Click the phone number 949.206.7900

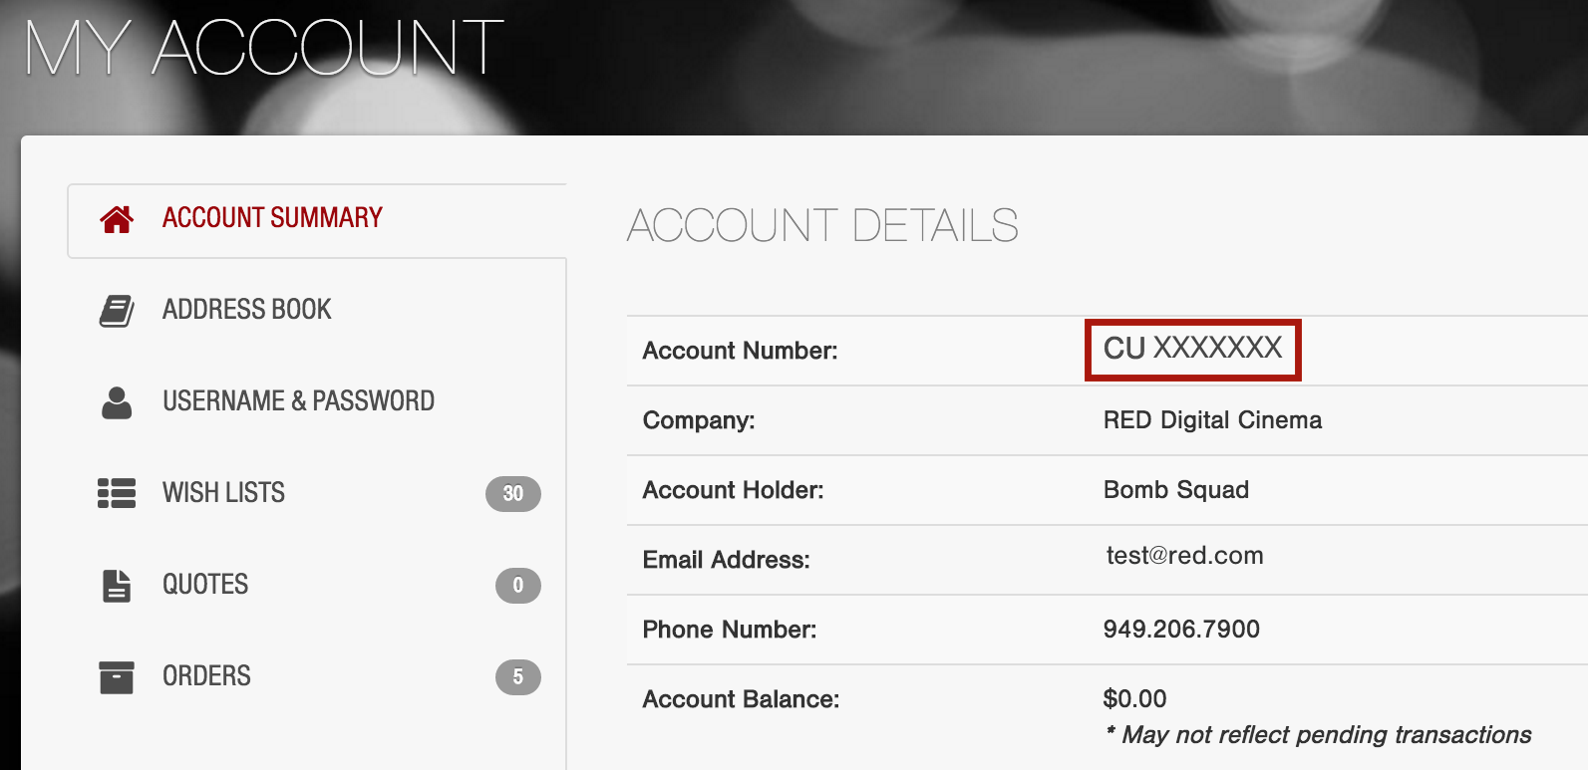coord(1181,630)
